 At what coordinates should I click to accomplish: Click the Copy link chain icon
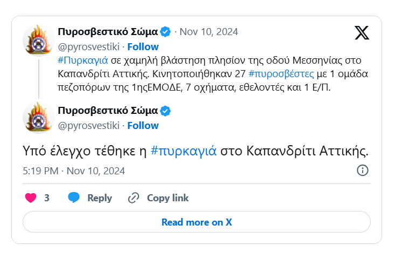[134, 198]
